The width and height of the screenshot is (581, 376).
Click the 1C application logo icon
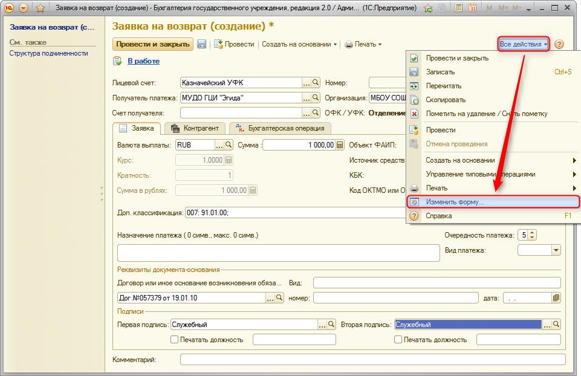(9, 8)
